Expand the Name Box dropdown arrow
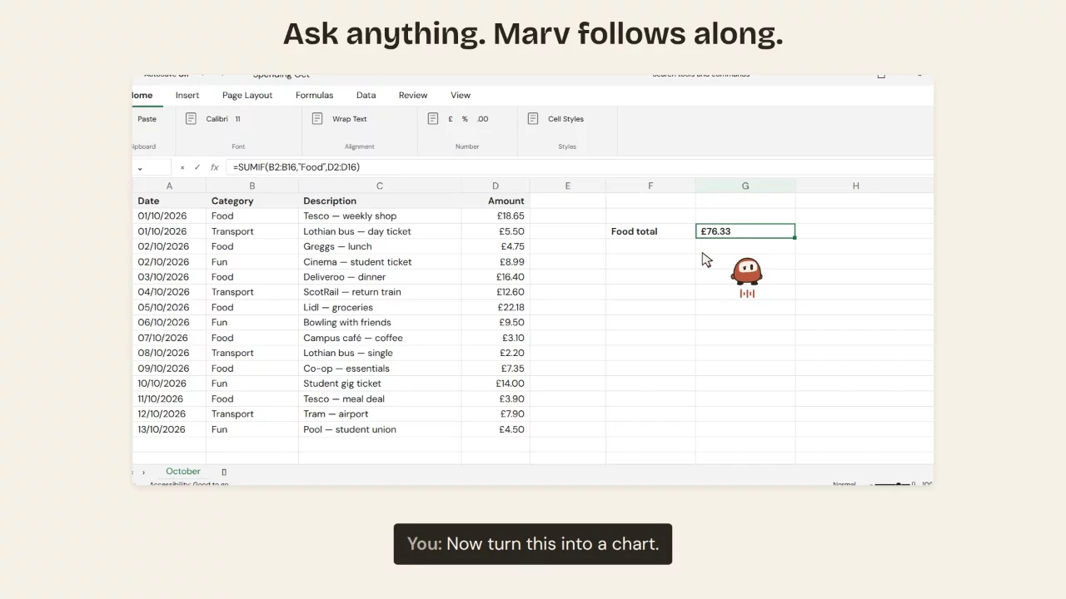This screenshot has height=599, width=1066. [140, 168]
